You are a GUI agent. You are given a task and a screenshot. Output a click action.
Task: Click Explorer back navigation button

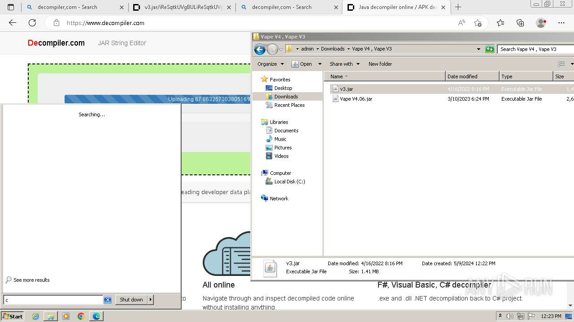[x=260, y=49]
